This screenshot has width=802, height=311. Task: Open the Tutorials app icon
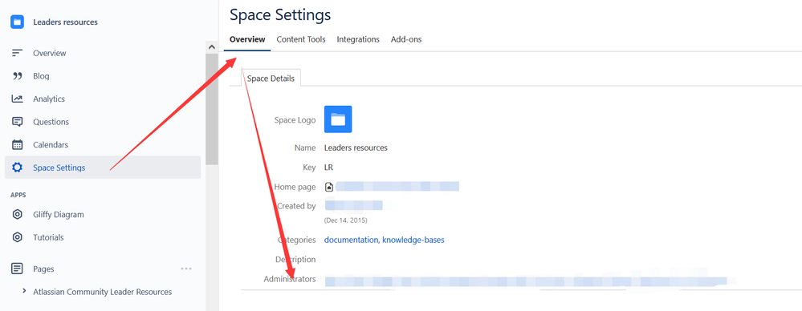point(18,237)
